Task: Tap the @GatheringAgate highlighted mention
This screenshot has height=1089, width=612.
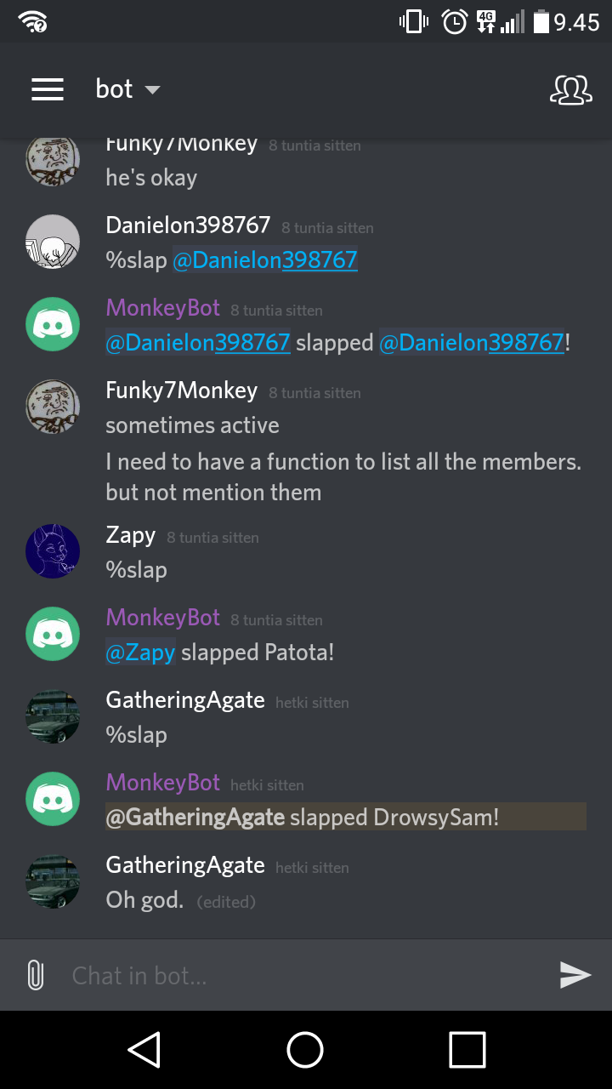Action: (195, 818)
